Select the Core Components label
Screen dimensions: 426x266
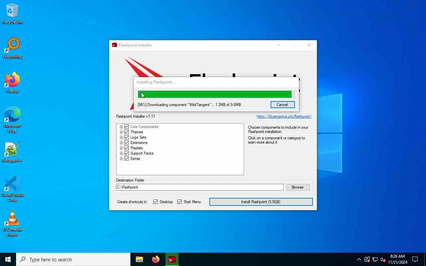pyautogui.click(x=144, y=127)
